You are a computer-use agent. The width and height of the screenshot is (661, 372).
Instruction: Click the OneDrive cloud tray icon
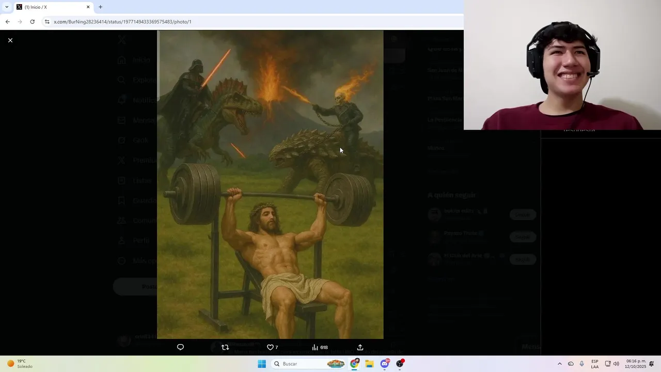point(571,364)
